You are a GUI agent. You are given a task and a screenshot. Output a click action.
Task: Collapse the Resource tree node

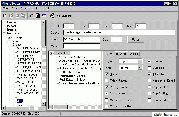[4, 34]
